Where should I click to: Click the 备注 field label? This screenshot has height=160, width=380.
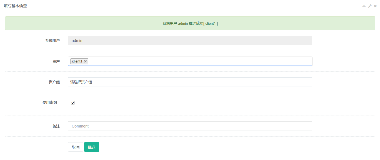tap(56, 126)
